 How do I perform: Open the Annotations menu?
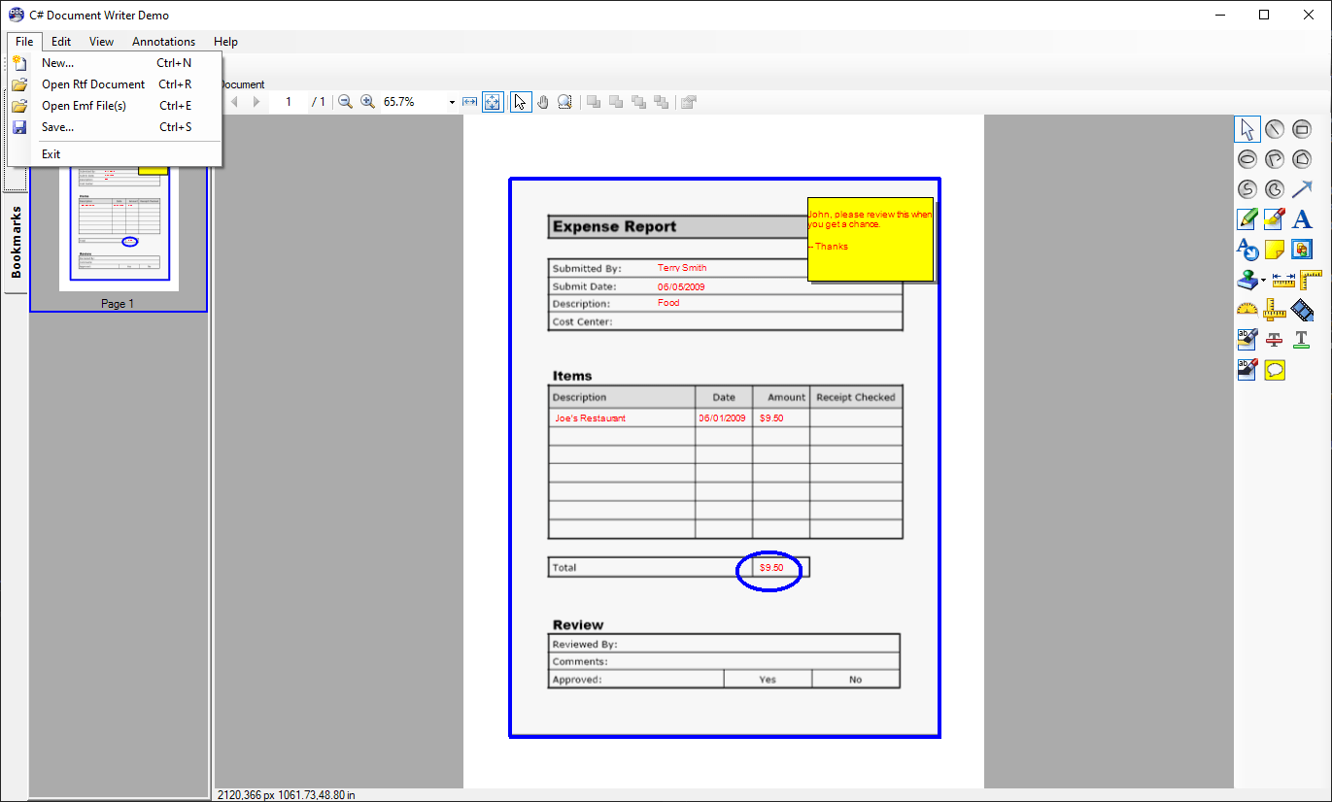click(163, 42)
